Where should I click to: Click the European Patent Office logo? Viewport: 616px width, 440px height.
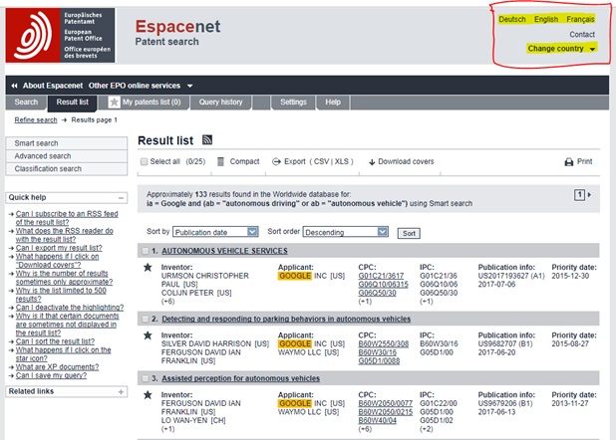tap(60, 35)
